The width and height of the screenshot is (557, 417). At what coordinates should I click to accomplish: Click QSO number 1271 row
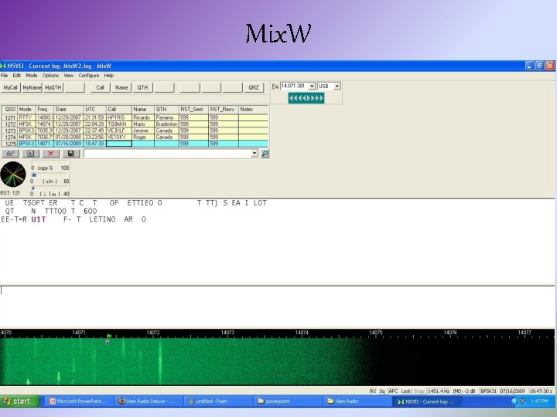(135, 117)
